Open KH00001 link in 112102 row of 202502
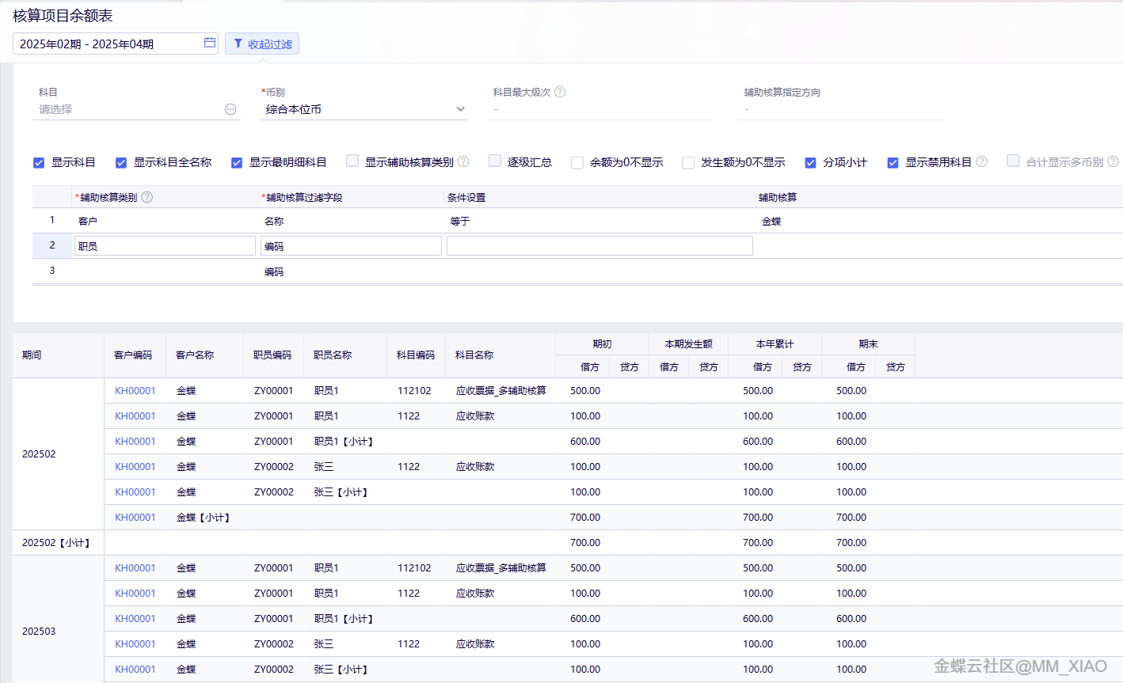This screenshot has width=1123, height=683. coord(135,390)
